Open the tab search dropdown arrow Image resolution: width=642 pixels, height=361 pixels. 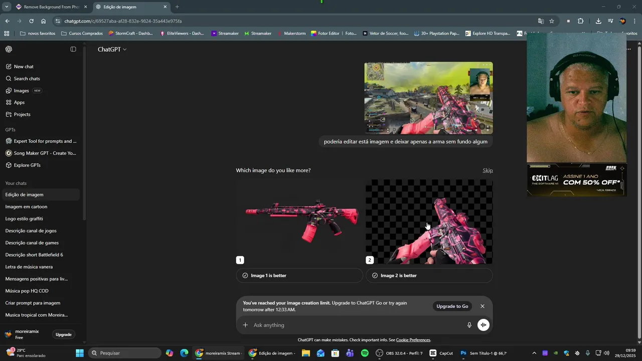pyautogui.click(x=6, y=7)
